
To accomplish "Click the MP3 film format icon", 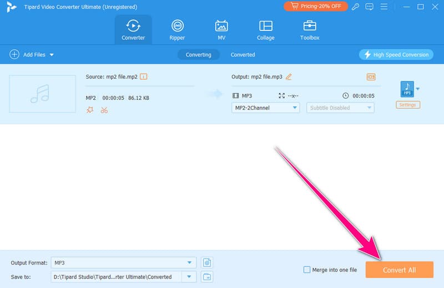I will pos(235,96).
